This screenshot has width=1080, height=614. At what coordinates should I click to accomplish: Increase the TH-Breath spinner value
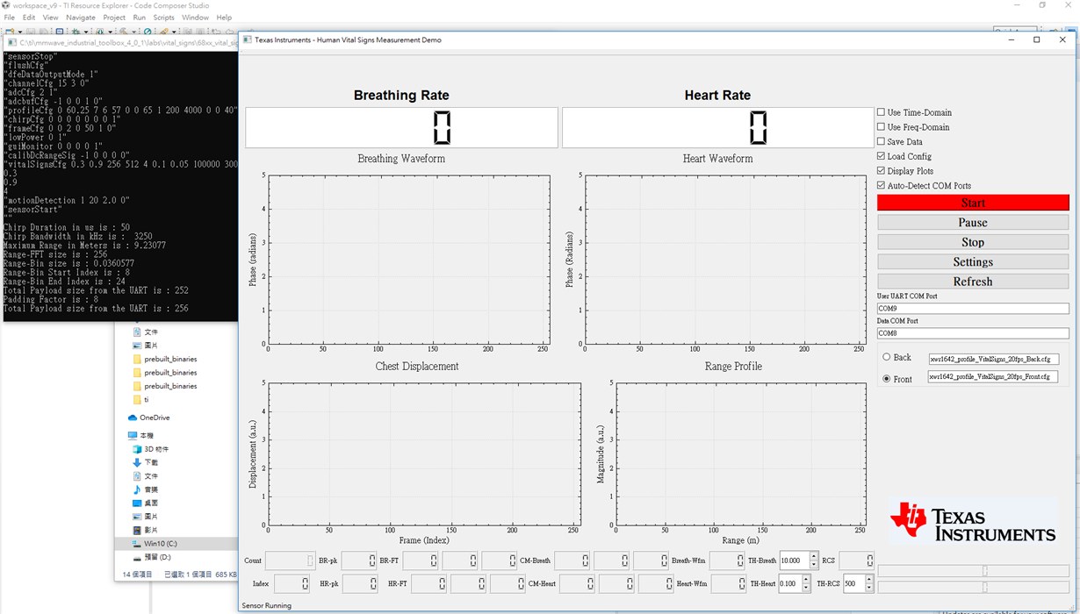[x=814, y=556]
